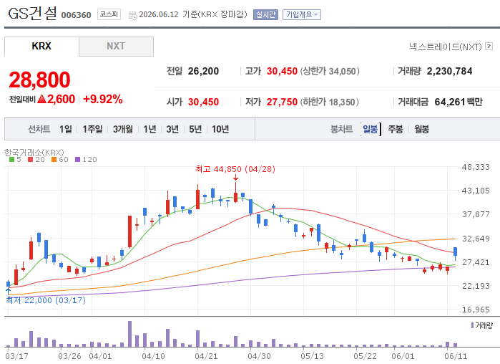This screenshot has height=364, width=500.
Task: Click the 저가 value 27,750
Action: [282, 102]
